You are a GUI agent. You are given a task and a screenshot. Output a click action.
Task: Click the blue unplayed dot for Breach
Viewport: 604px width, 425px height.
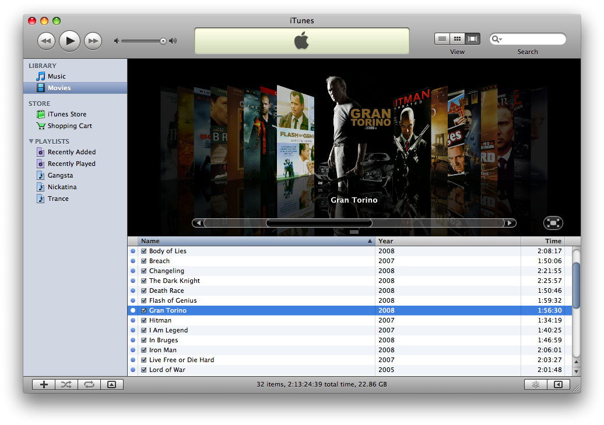pos(133,261)
